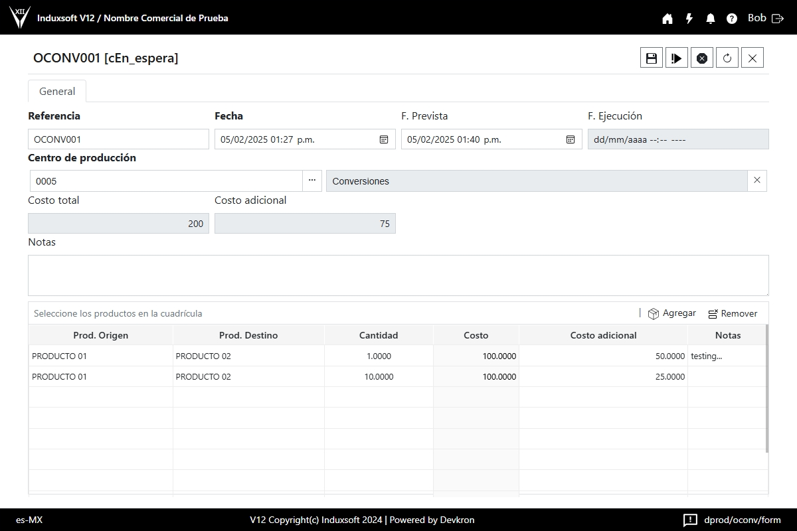Click Agregar to add a product
Screen dimensions: 797x531
(x=672, y=313)
